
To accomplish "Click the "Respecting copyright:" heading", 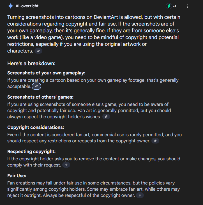I will tap(31, 152).
